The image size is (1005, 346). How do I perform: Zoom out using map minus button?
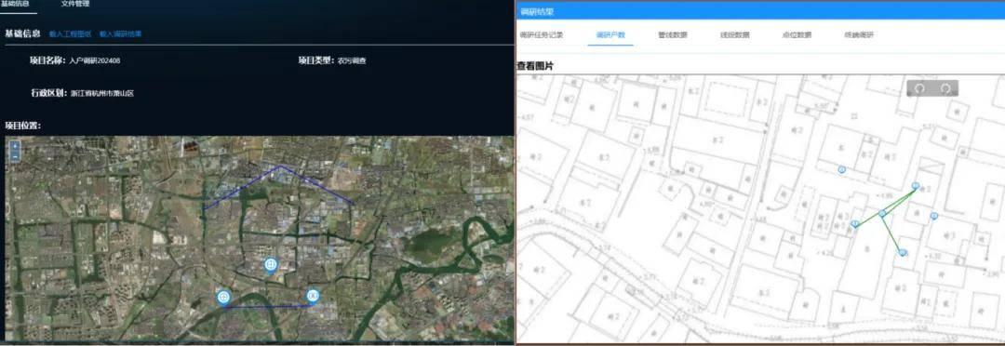tap(15, 155)
